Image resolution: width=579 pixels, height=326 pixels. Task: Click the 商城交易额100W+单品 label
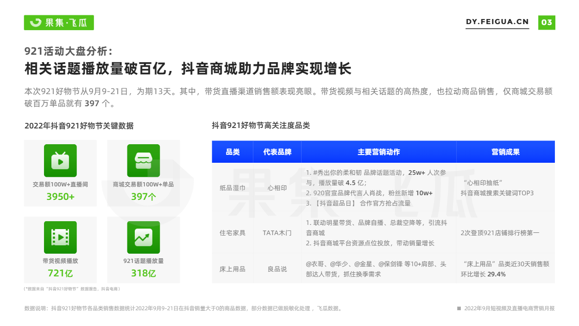144,184
